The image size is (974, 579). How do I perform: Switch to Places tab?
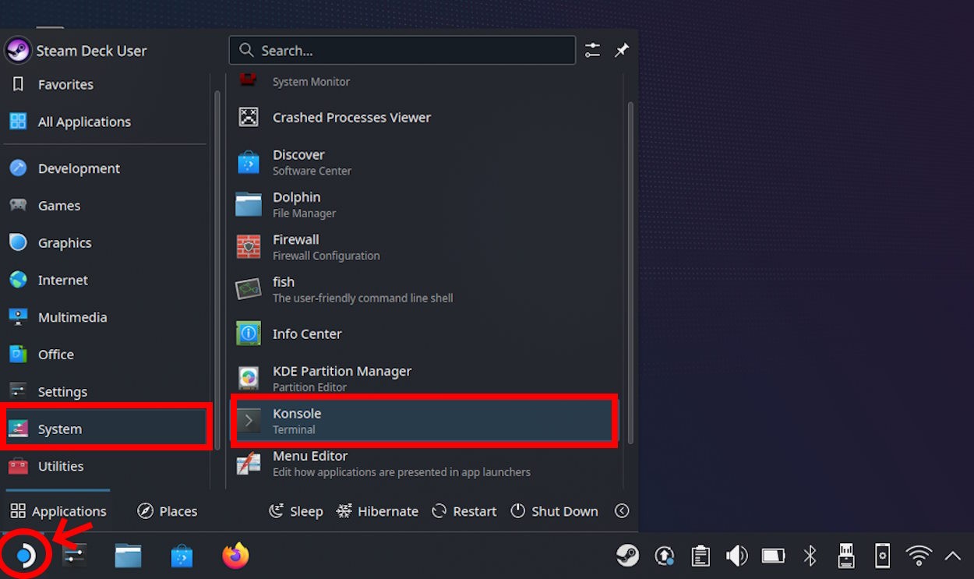pos(168,511)
